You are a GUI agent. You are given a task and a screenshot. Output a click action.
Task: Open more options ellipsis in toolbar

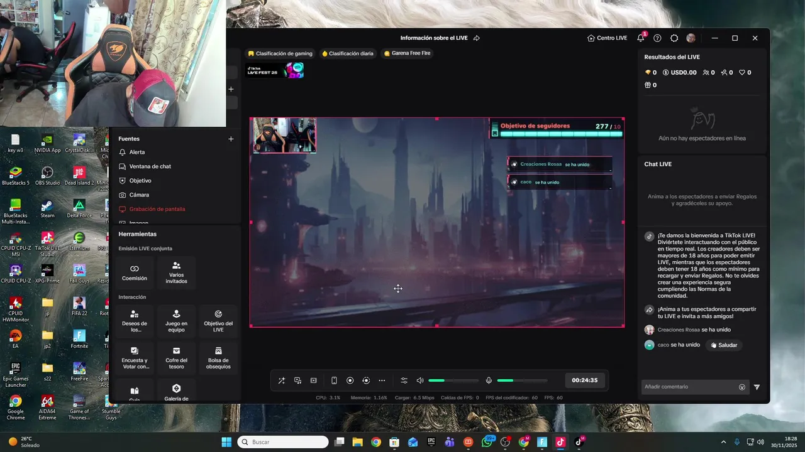pyautogui.click(x=382, y=380)
